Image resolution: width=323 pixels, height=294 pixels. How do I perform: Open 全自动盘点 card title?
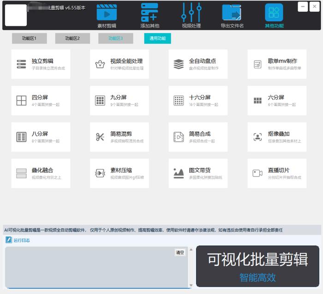(203, 61)
